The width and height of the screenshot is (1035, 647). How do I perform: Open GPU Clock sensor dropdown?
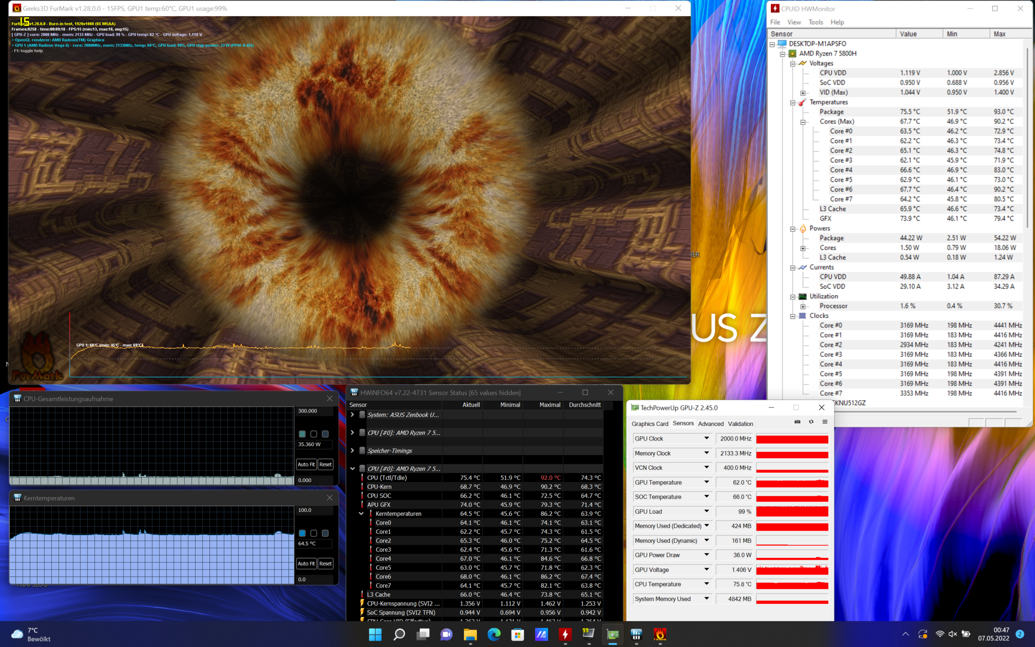(706, 438)
